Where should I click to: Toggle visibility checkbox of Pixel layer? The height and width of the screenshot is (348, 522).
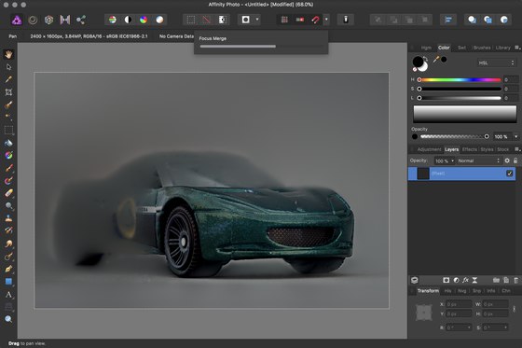(x=509, y=174)
